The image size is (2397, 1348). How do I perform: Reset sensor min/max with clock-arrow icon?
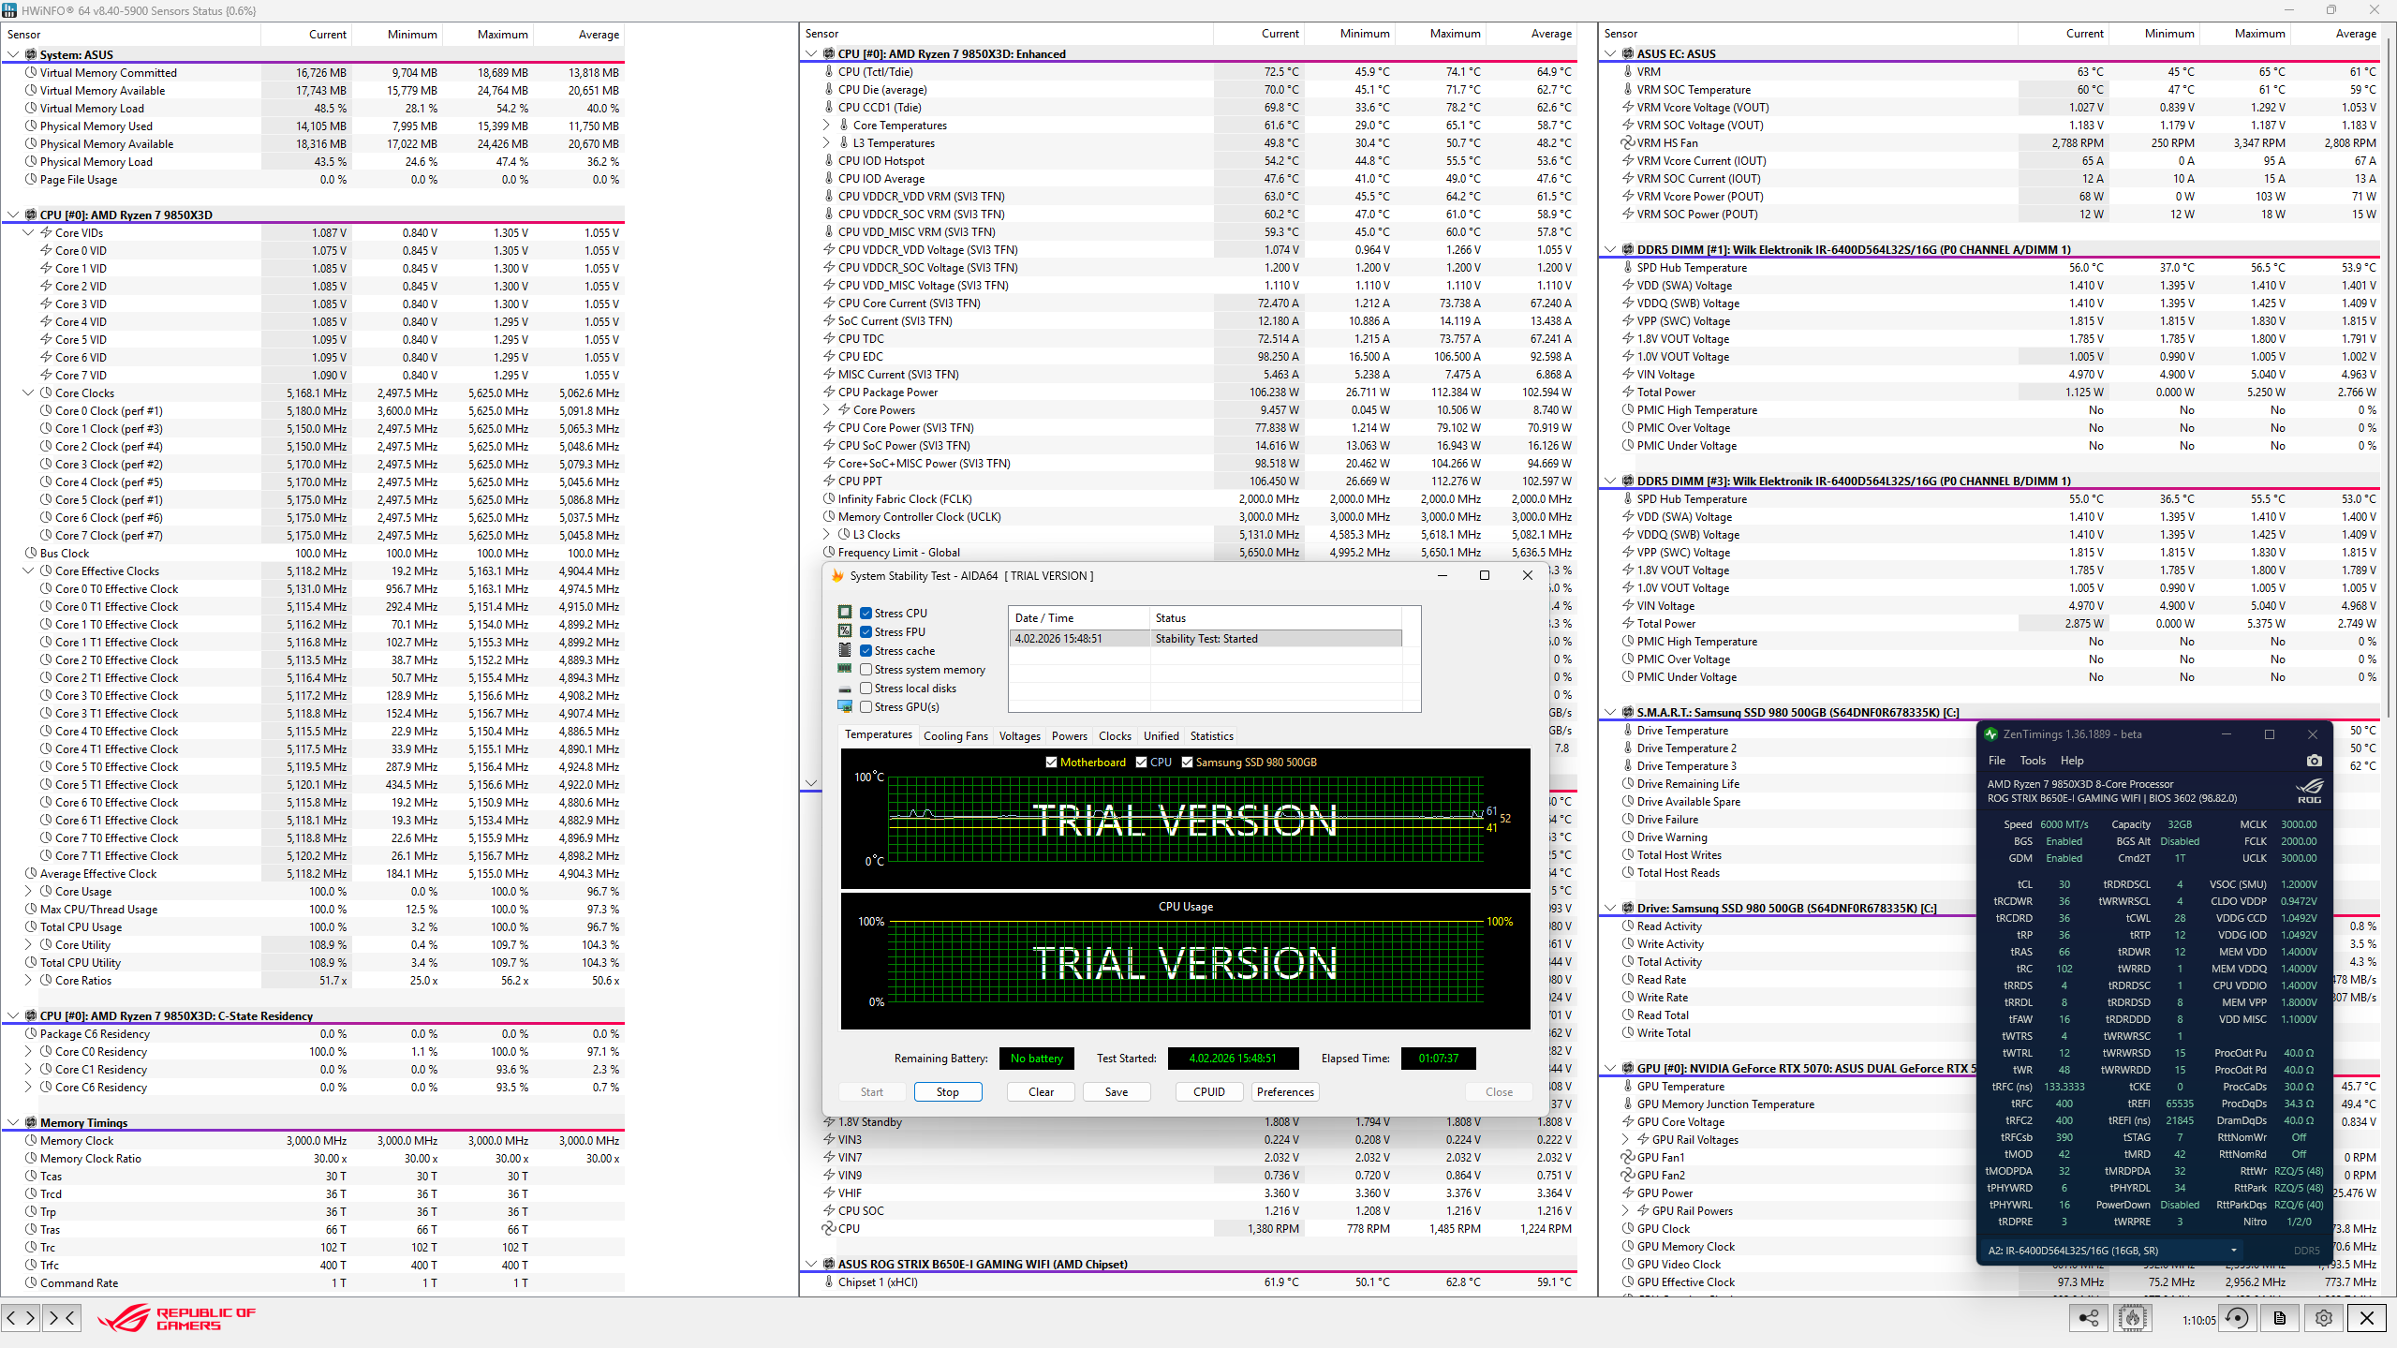click(x=2238, y=1318)
